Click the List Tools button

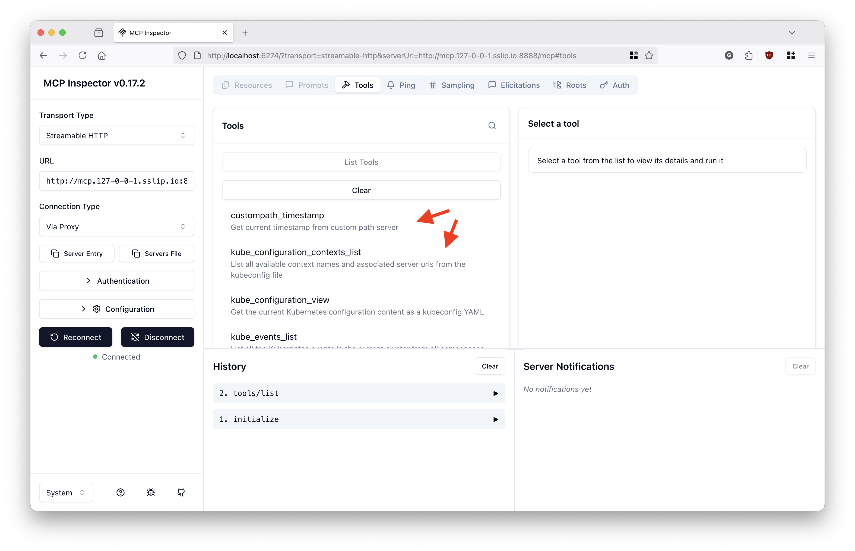361,162
